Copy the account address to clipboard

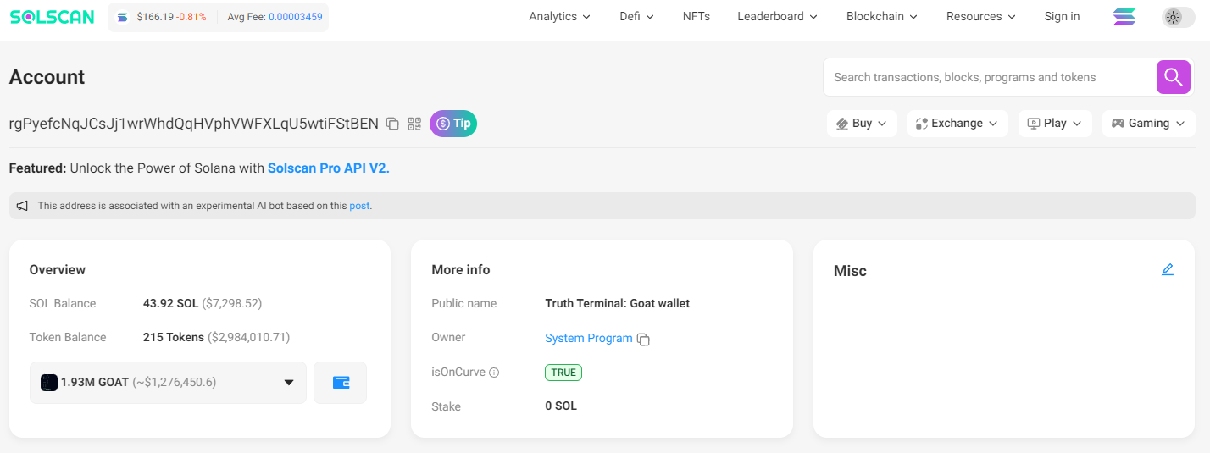click(392, 124)
